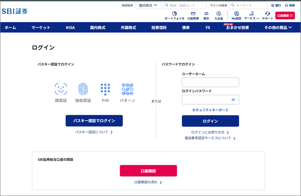Go to the NISA nav tab
Viewport: 301px width, 196px height.
(70, 27)
